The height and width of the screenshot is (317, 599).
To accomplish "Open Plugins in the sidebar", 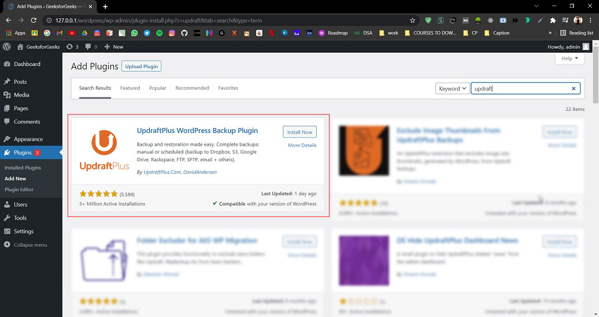I will (31, 152).
